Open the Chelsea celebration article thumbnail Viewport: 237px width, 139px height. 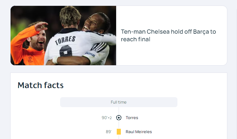coord(63,35)
